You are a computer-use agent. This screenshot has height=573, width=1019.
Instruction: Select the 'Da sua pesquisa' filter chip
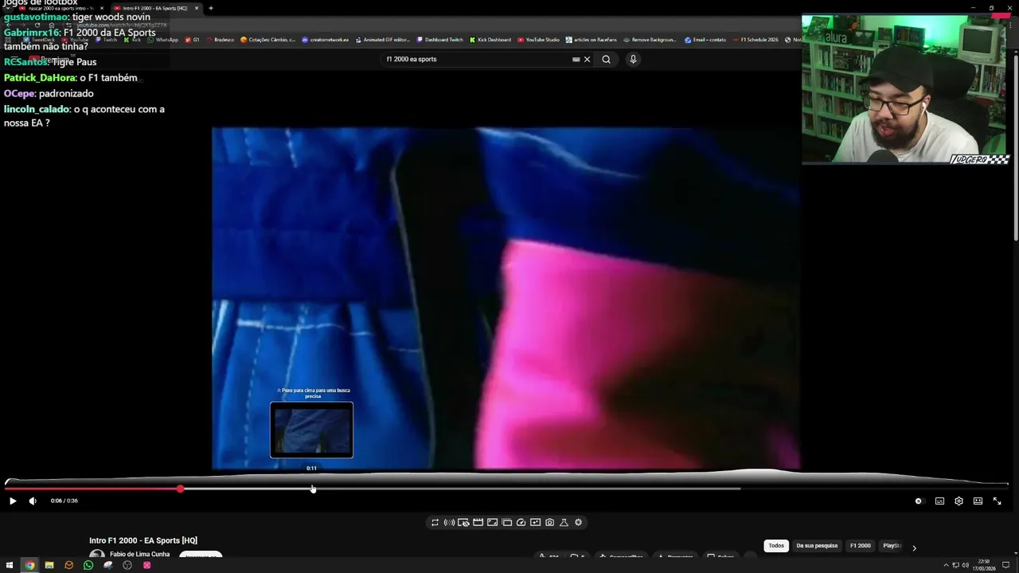point(817,546)
